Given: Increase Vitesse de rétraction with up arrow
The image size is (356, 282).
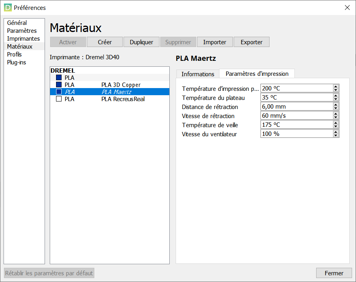Looking at the screenshot, I should pos(336,114).
